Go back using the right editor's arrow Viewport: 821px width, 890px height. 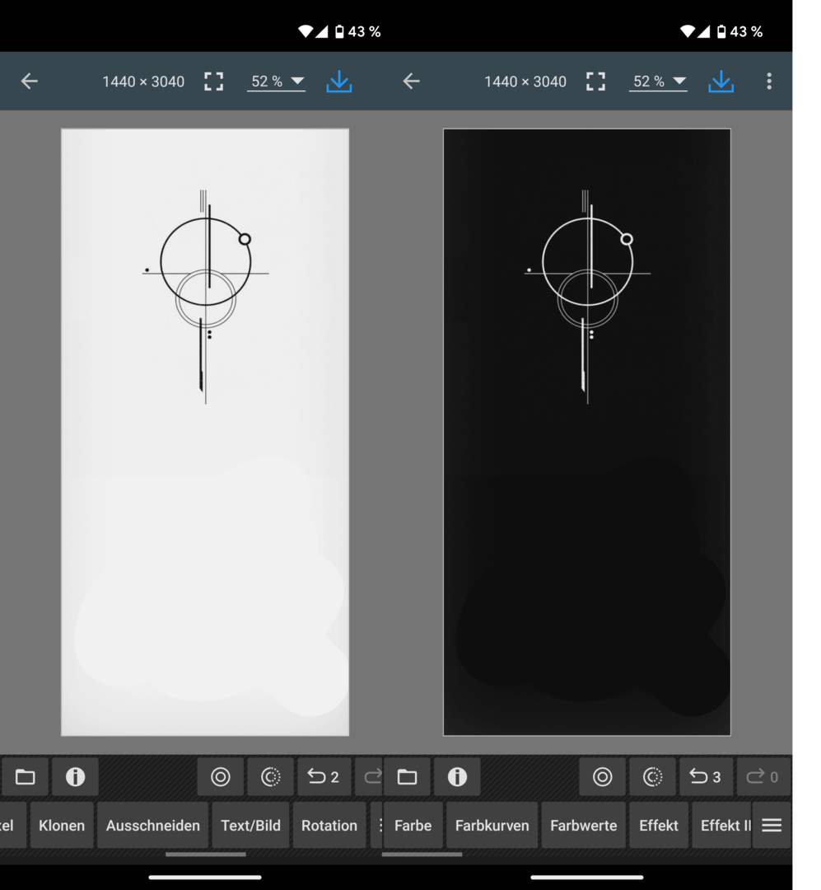pyautogui.click(x=411, y=81)
